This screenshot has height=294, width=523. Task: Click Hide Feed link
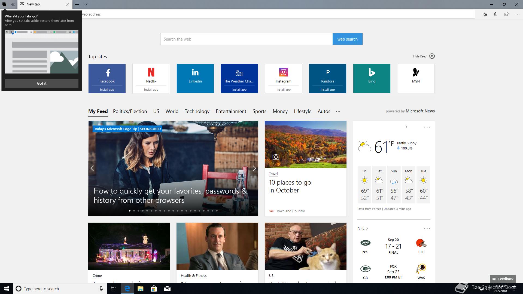point(420,56)
